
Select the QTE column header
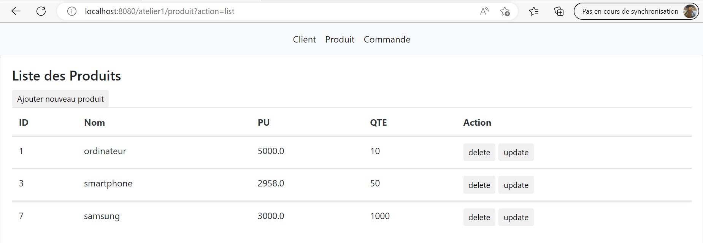[x=378, y=122]
